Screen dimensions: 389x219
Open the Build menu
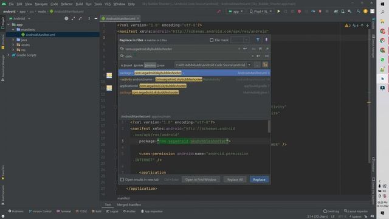[79, 4]
